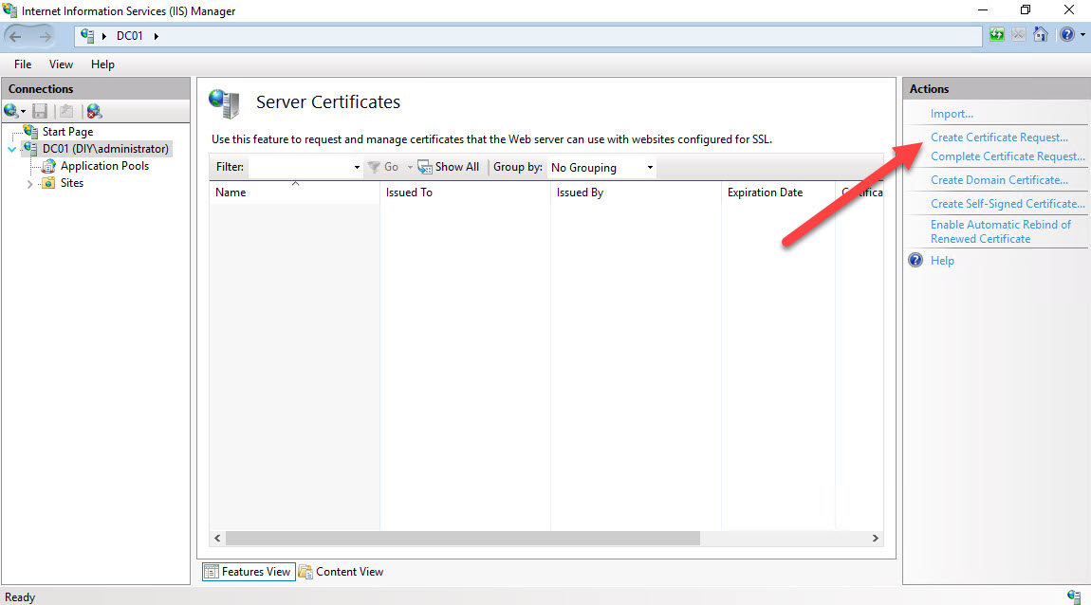Click the green Refresh Page icon

[x=996, y=35]
